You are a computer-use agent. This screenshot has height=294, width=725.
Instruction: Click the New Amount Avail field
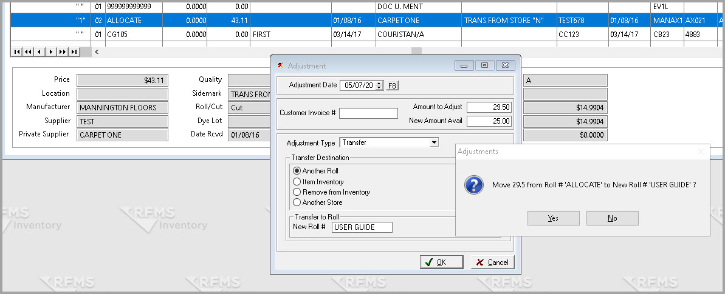(489, 121)
